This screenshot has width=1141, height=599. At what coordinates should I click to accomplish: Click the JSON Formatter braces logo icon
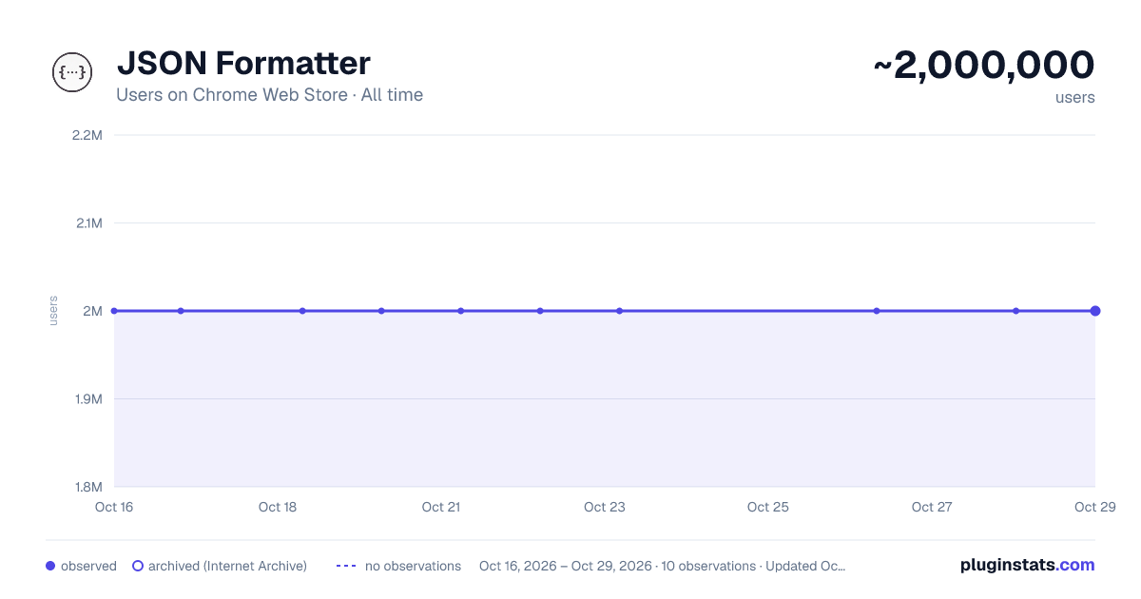point(72,72)
